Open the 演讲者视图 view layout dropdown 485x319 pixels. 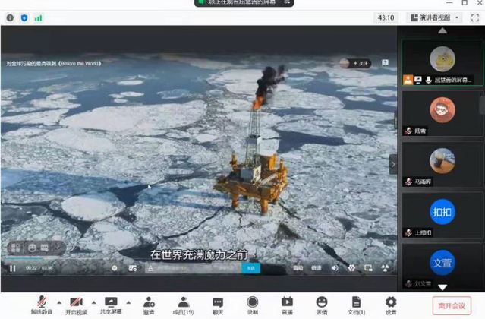point(434,17)
